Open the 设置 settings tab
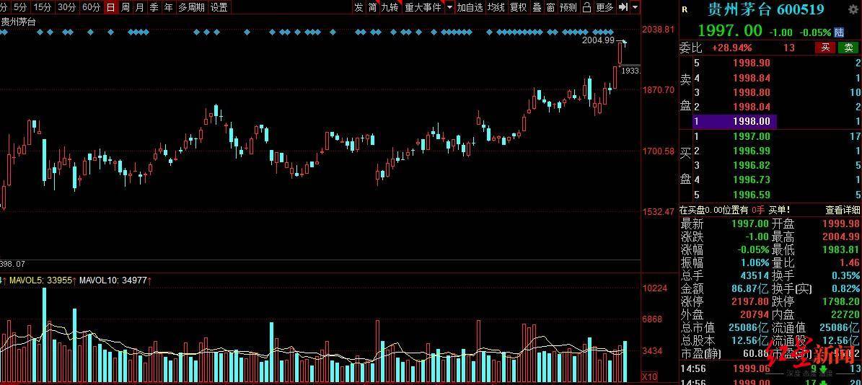Image resolution: width=862 pixels, height=385 pixels. pyautogui.click(x=219, y=7)
